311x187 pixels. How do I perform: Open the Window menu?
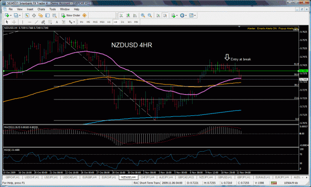[x=65, y=9]
